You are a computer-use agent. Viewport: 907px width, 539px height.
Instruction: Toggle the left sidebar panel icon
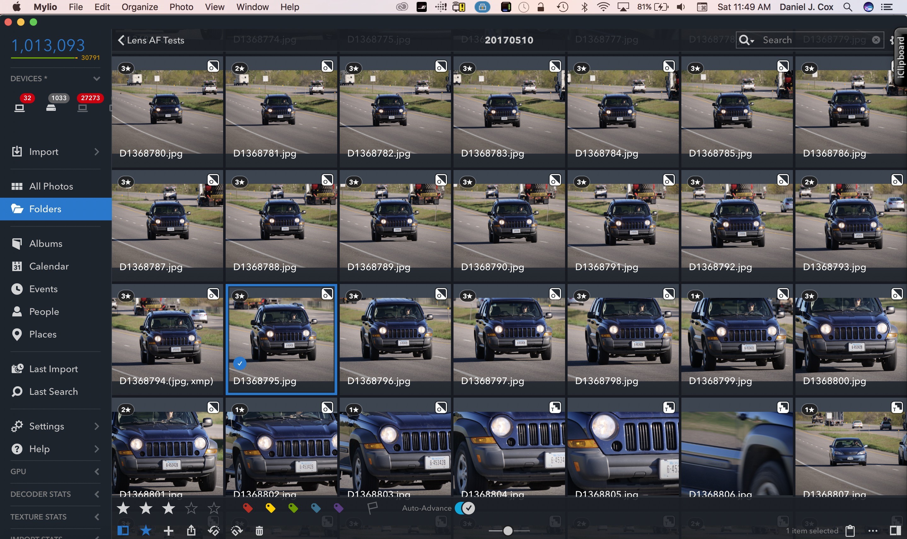coord(123,530)
